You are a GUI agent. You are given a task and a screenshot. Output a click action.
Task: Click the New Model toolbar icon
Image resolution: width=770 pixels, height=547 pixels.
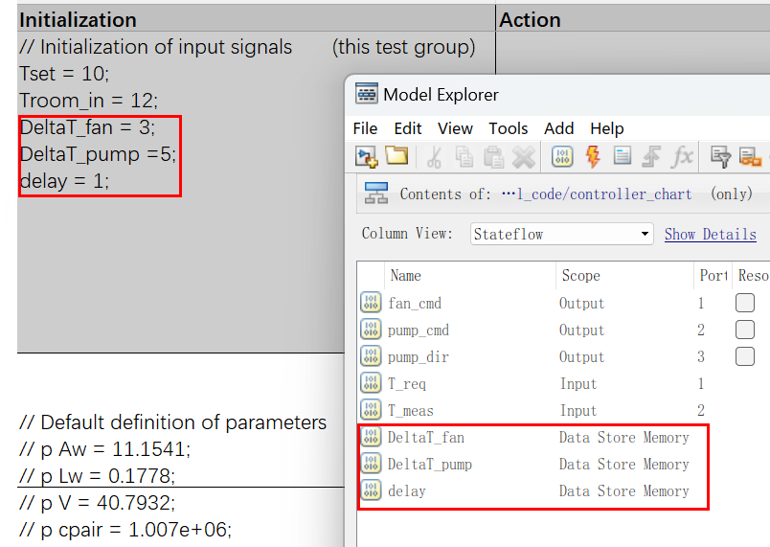368,156
